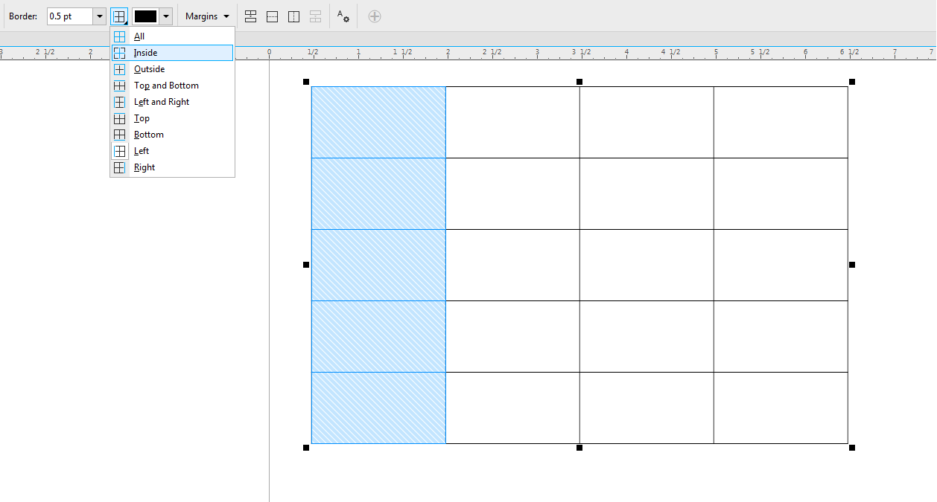This screenshot has width=937, height=502.
Task: Open the border color dropdown arrow
Action: (x=164, y=16)
